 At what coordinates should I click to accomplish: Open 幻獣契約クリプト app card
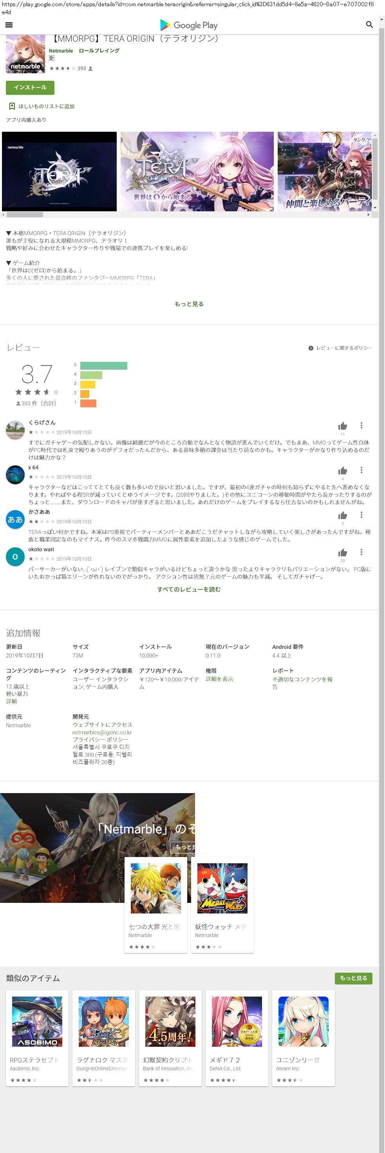click(170, 1039)
